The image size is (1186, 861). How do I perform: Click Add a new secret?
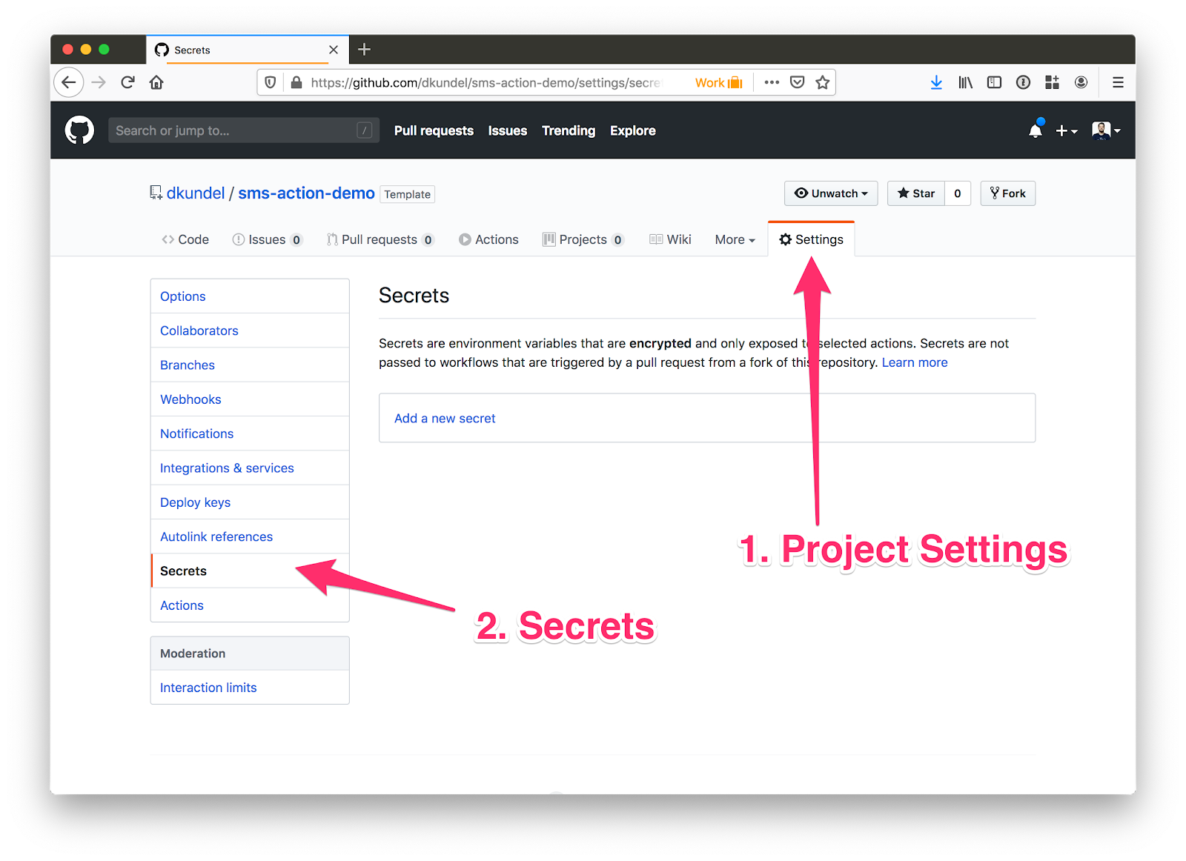445,418
